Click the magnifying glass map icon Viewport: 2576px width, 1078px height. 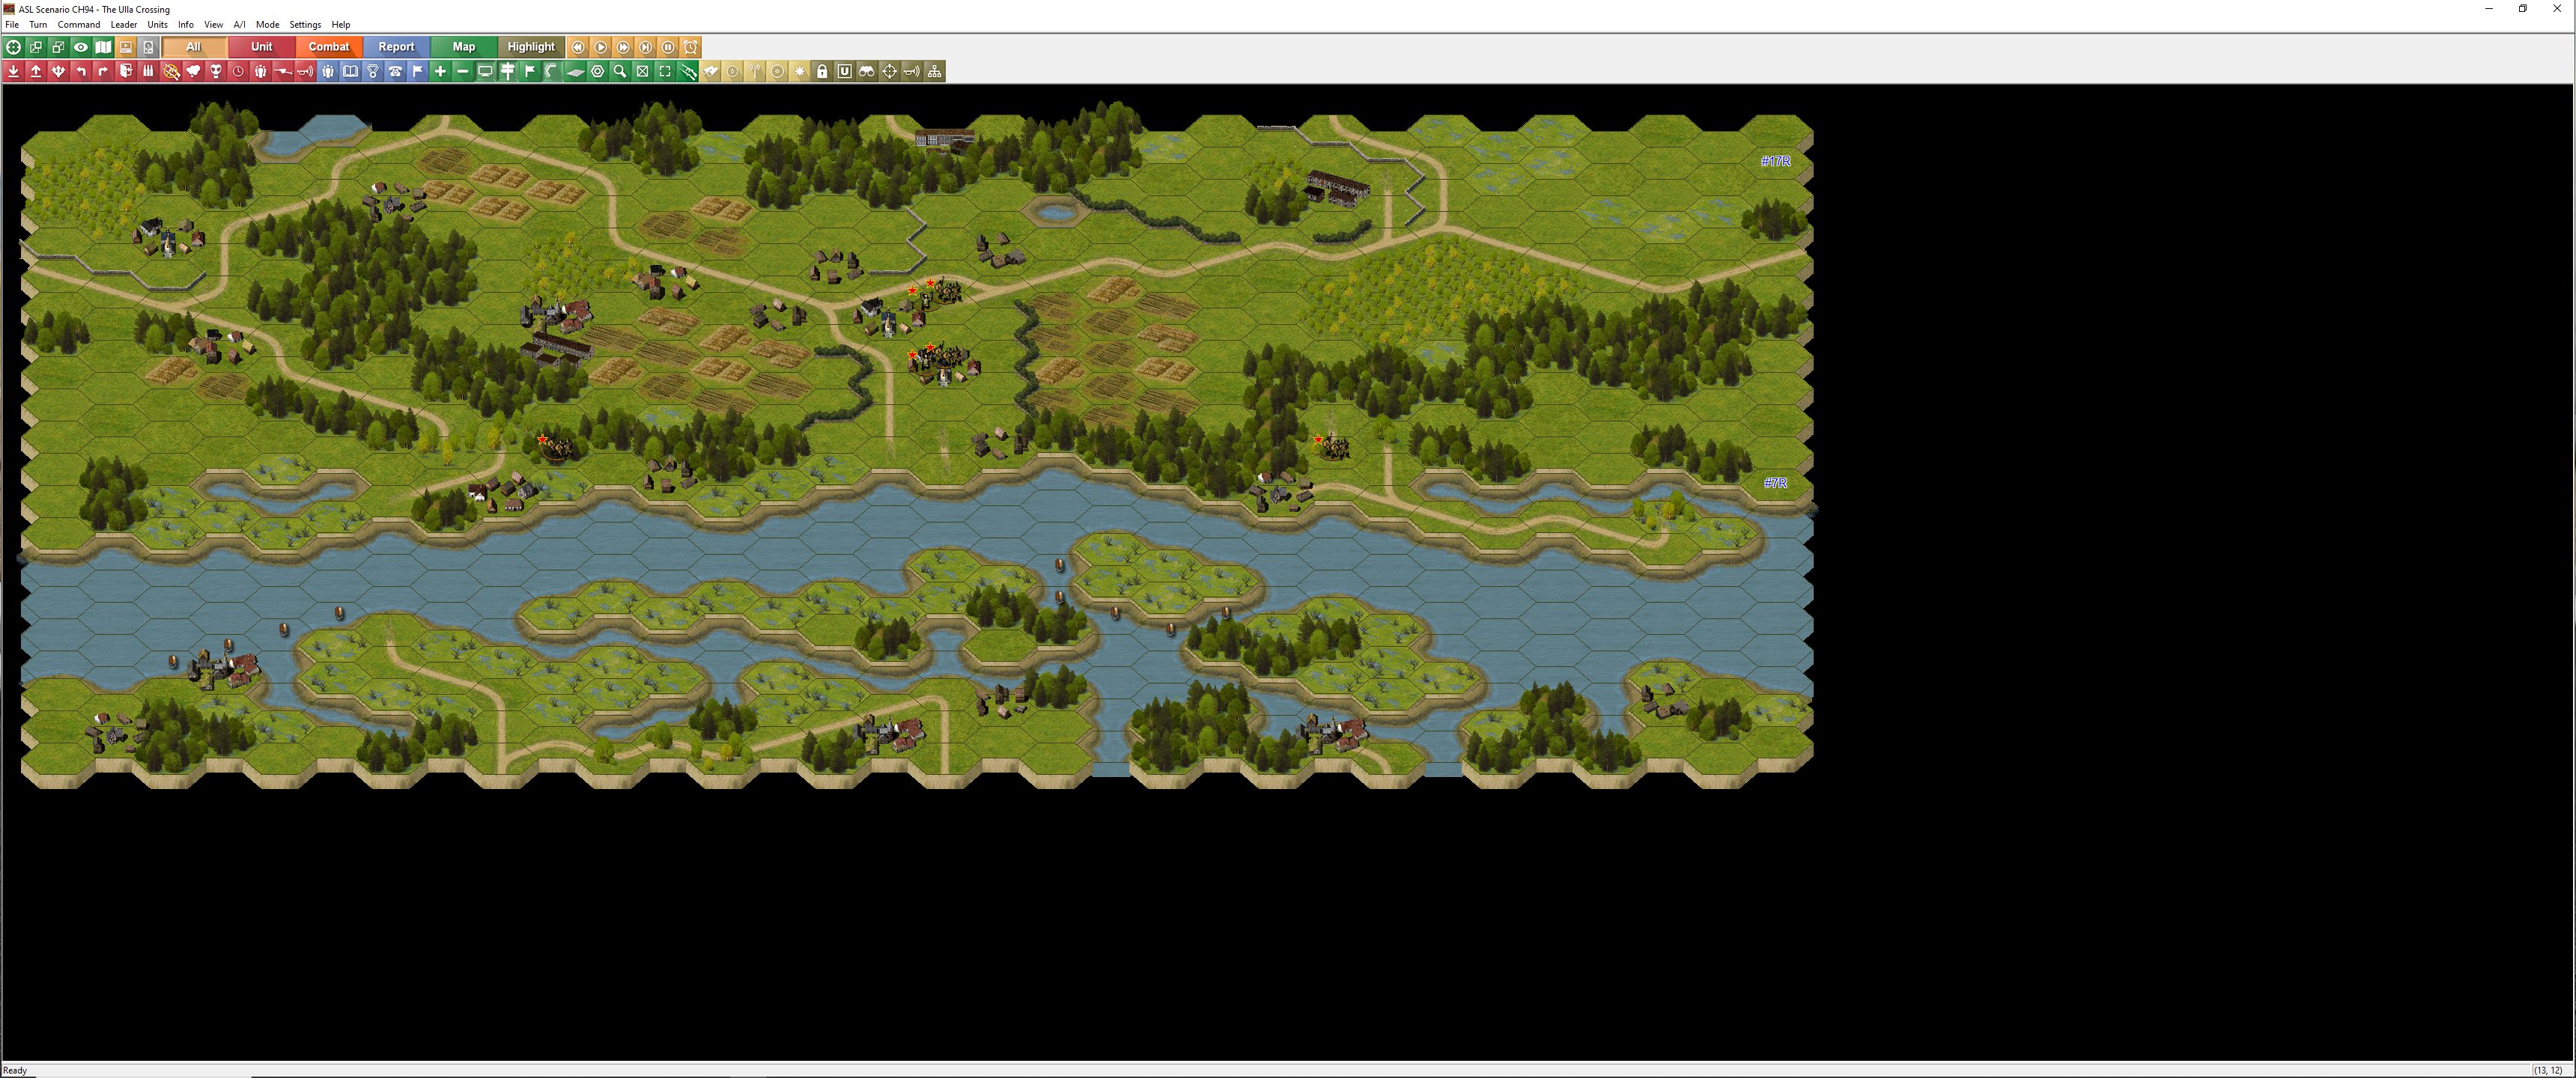tap(620, 71)
